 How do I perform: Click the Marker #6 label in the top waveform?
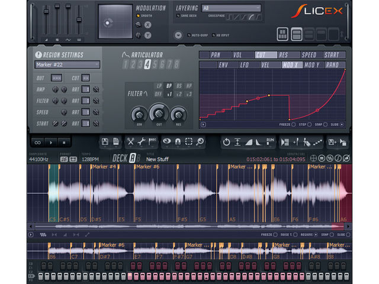[x=148, y=167]
